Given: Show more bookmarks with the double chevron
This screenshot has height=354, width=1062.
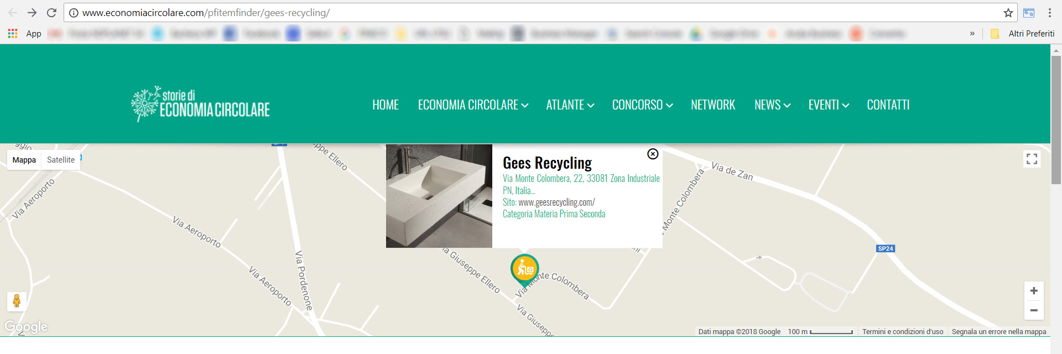Looking at the screenshot, I should 972,34.
